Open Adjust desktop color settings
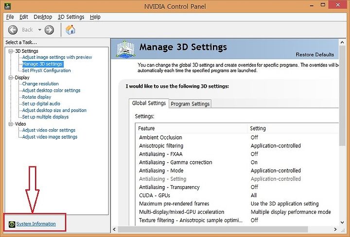 click(x=52, y=90)
